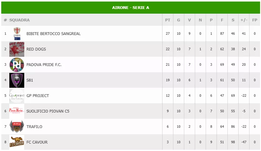Screen dimensions: 261x151
Task: Click the Bibite Bertocco Sangreal team logo
Action: coord(17,33)
